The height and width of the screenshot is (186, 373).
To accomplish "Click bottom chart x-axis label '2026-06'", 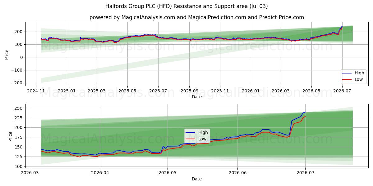I will pyautogui.click(x=237, y=173).
